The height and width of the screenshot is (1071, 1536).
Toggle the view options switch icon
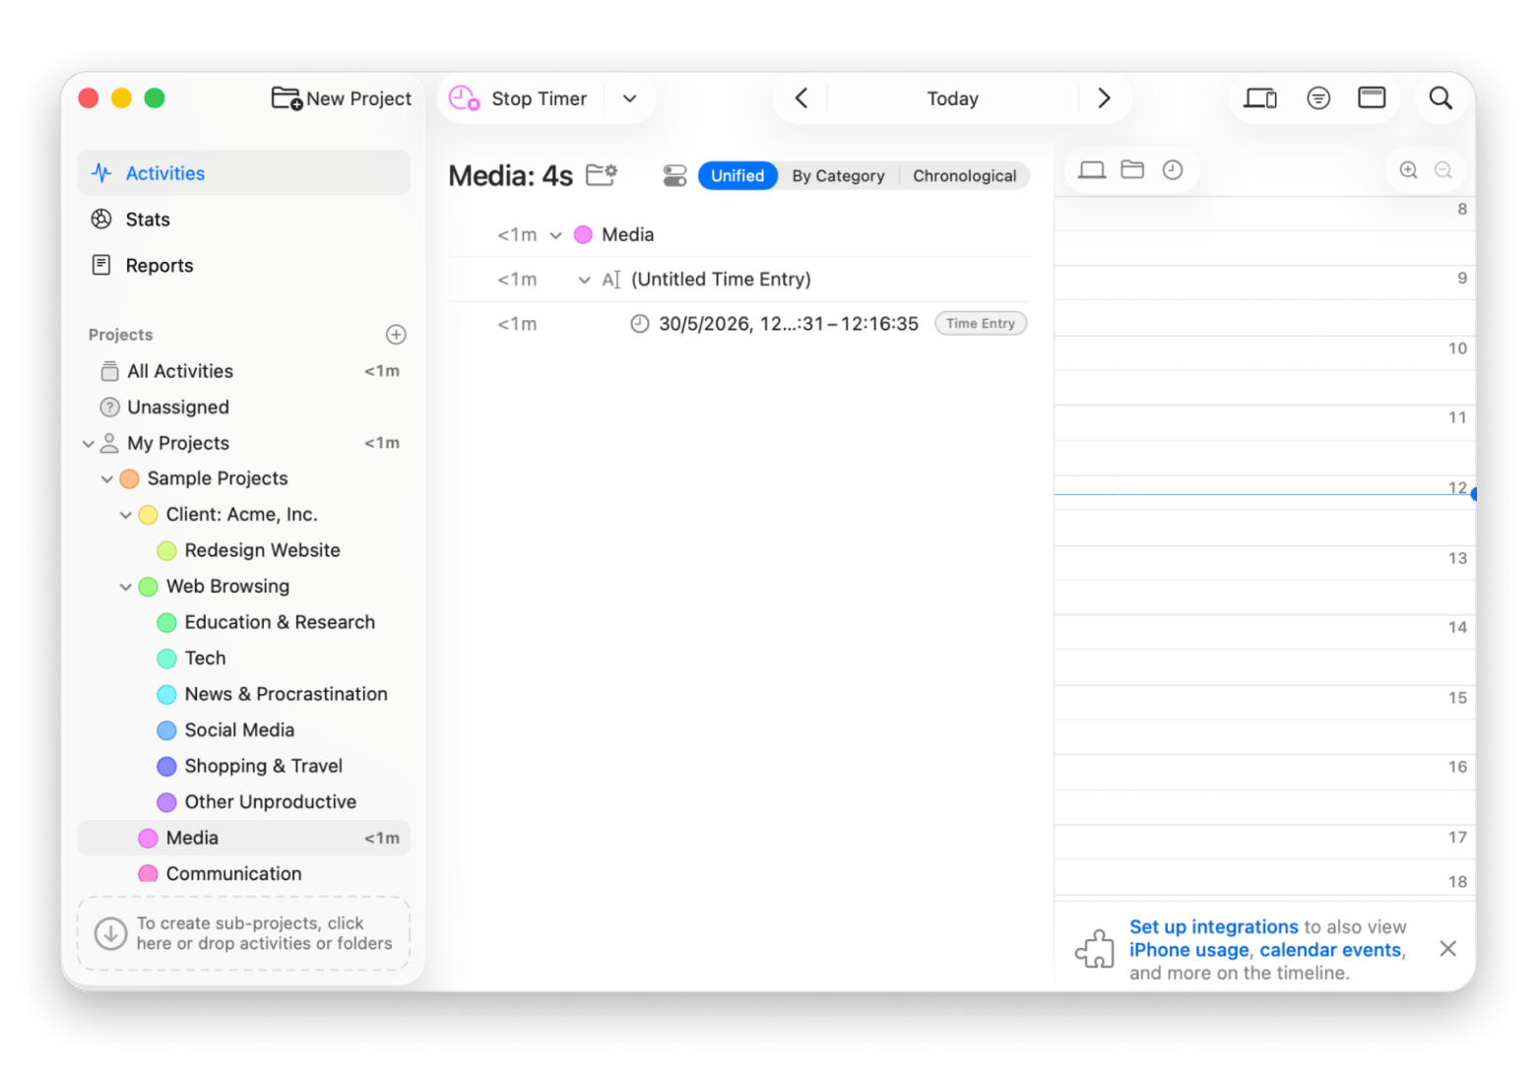[x=674, y=176]
